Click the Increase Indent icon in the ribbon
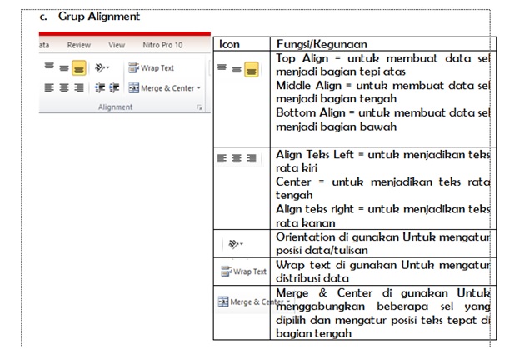 coord(114,87)
